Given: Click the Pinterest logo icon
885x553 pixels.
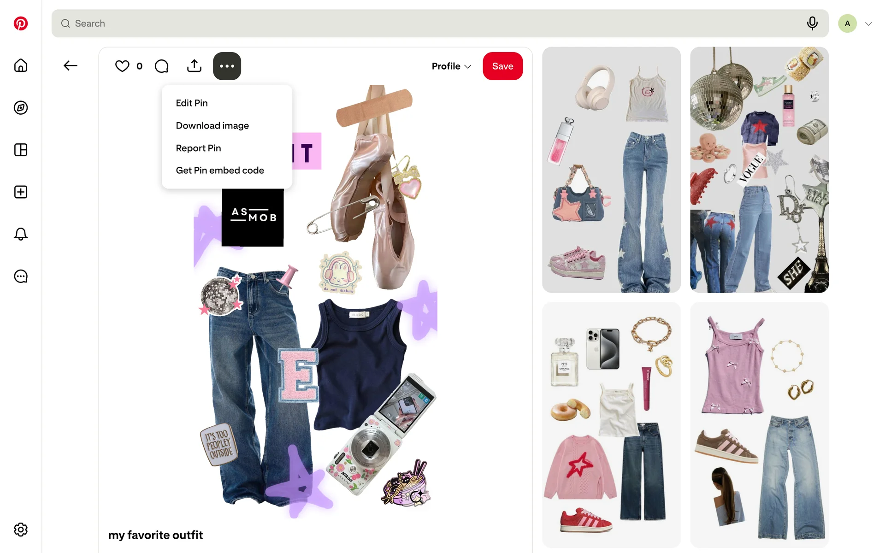Looking at the screenshot, I should [21, 24].
